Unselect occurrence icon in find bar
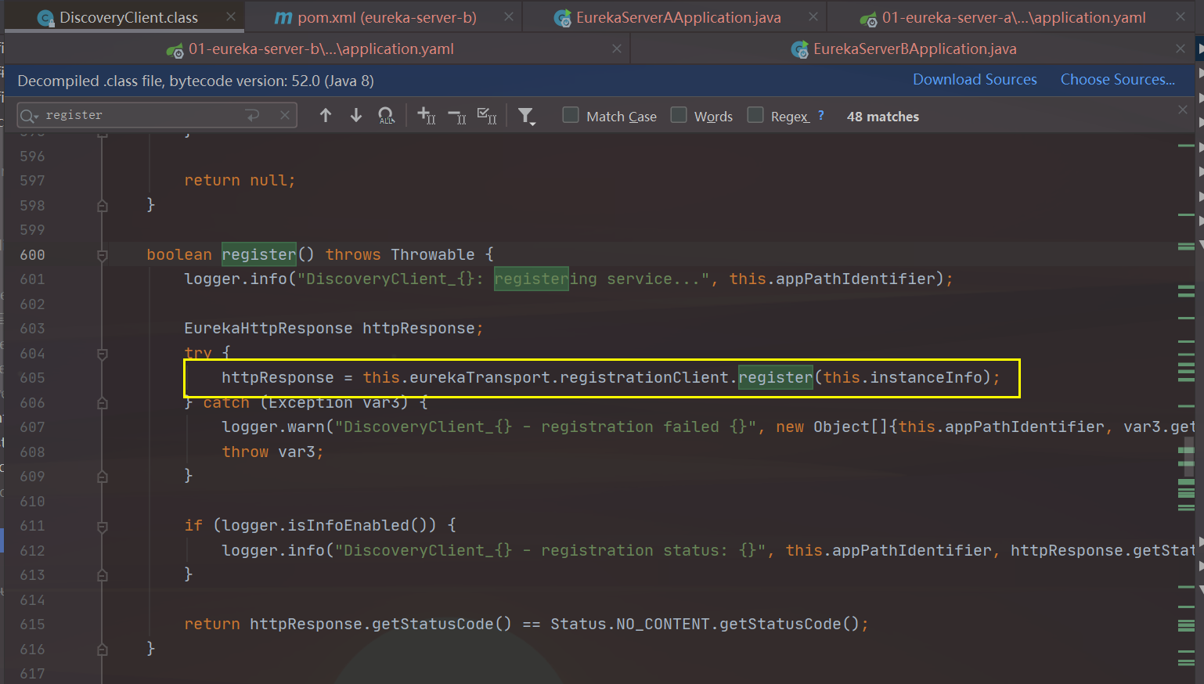The image size is (1204, 684). tap(456, 116)
